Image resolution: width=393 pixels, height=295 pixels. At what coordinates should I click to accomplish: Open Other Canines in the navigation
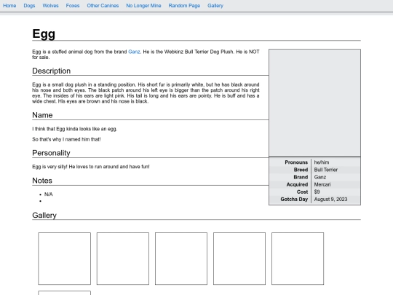tap(103, 6)
